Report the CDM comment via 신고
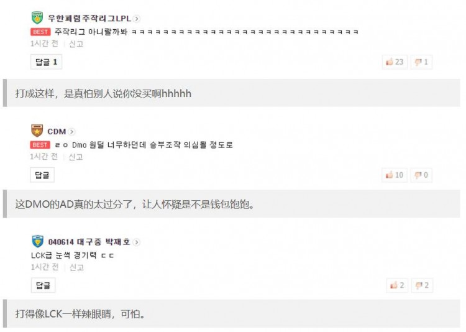 [76, 157]
